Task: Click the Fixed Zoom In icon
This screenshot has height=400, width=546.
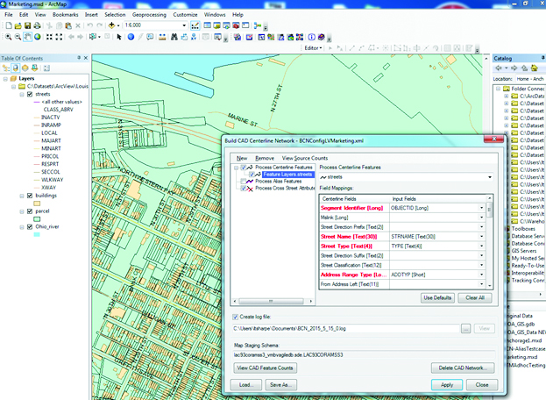Action: pos(49,37)
